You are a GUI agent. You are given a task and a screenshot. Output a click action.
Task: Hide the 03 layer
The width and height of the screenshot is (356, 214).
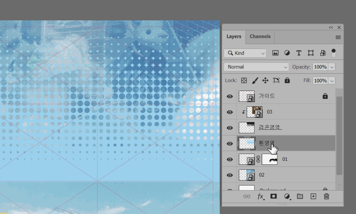[x=230, y=112]
